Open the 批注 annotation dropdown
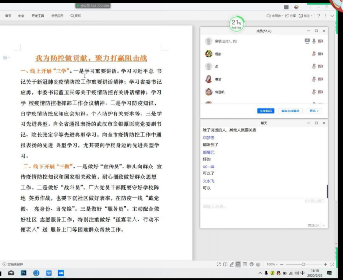 (307, 16)
